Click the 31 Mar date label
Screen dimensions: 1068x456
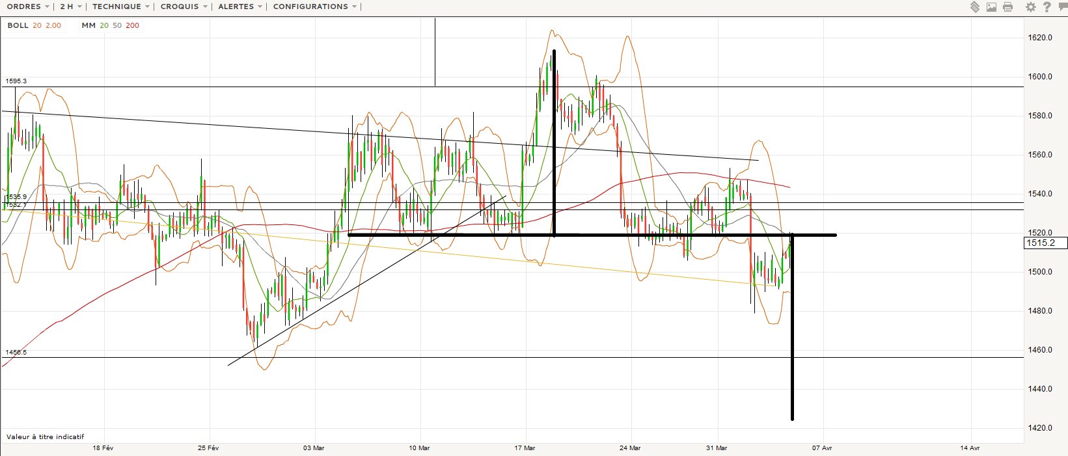(717, 448)
